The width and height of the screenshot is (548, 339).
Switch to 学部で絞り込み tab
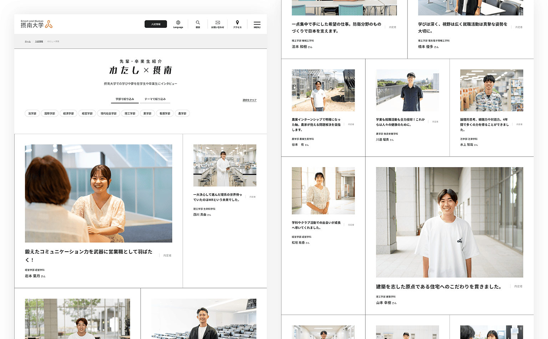click(125, 99)
